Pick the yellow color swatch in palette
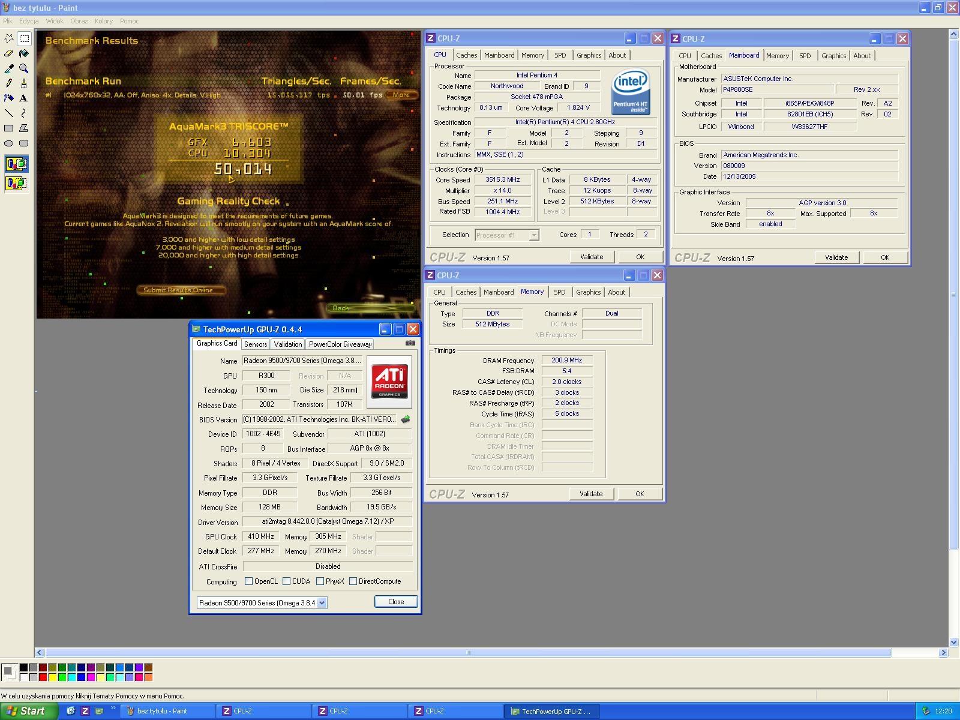960x720 pixels. coord(52,677)
